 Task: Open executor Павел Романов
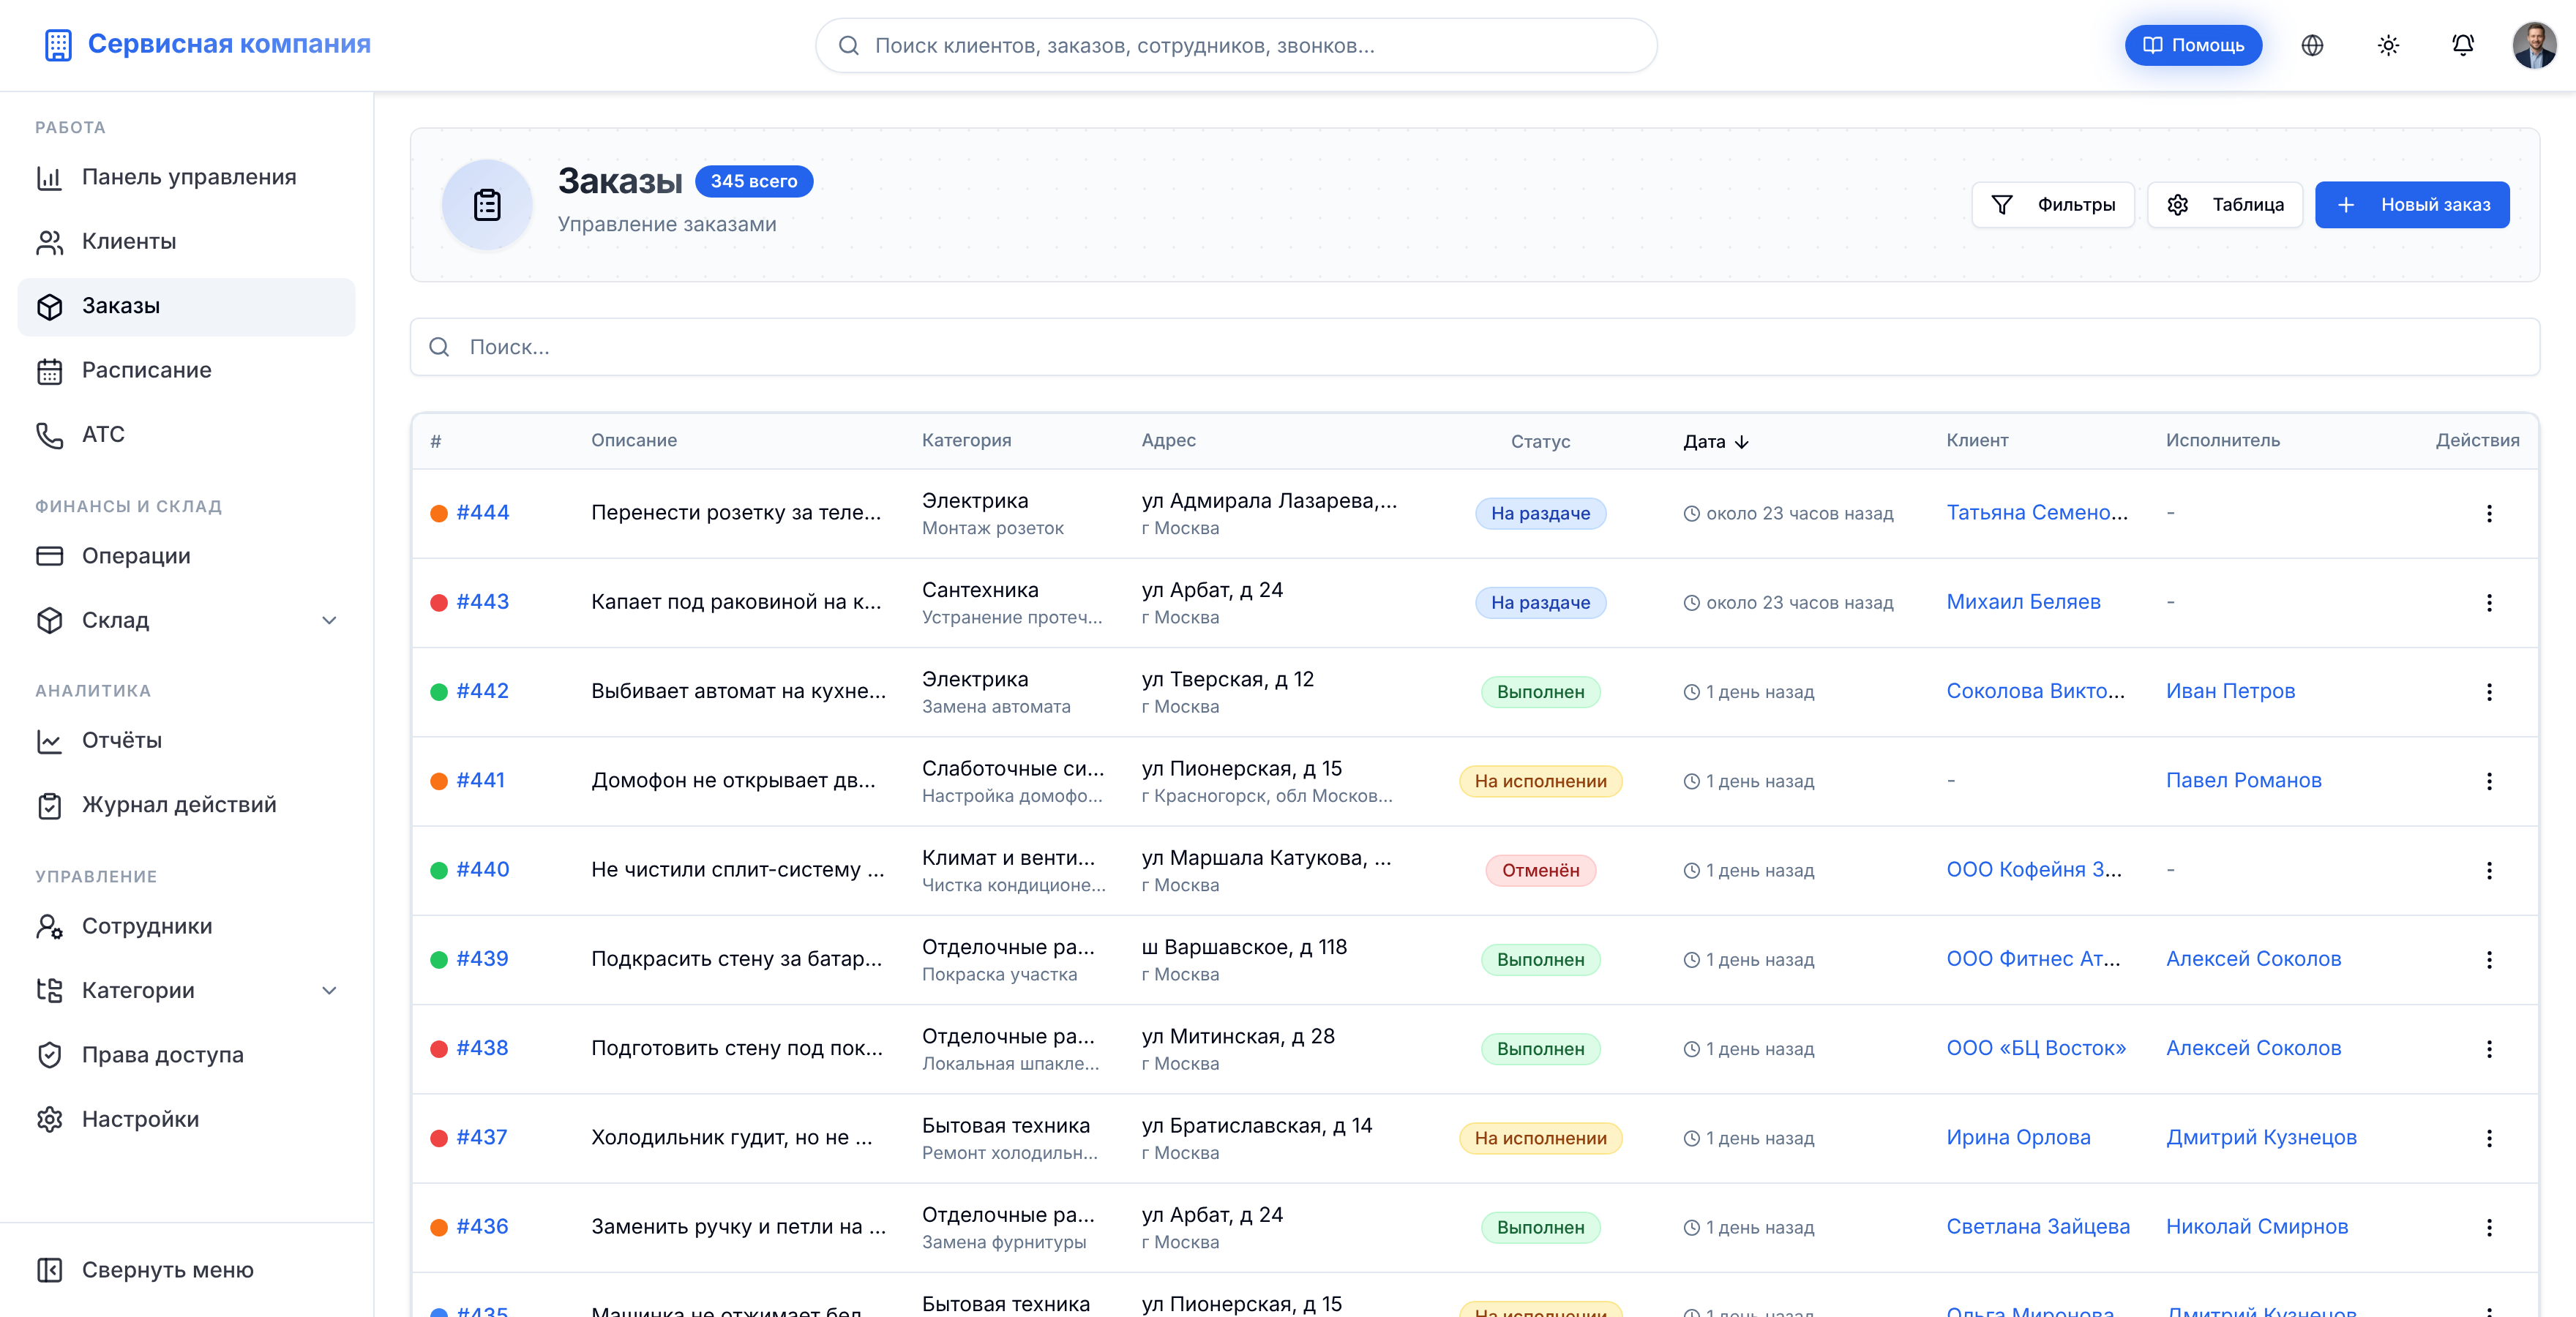point(2243,781)
